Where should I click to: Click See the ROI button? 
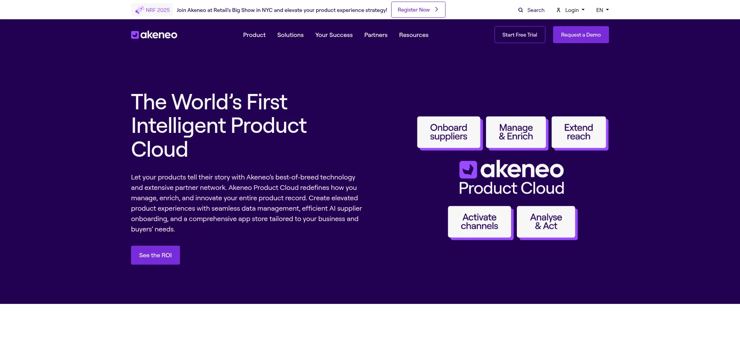[155, 255]
